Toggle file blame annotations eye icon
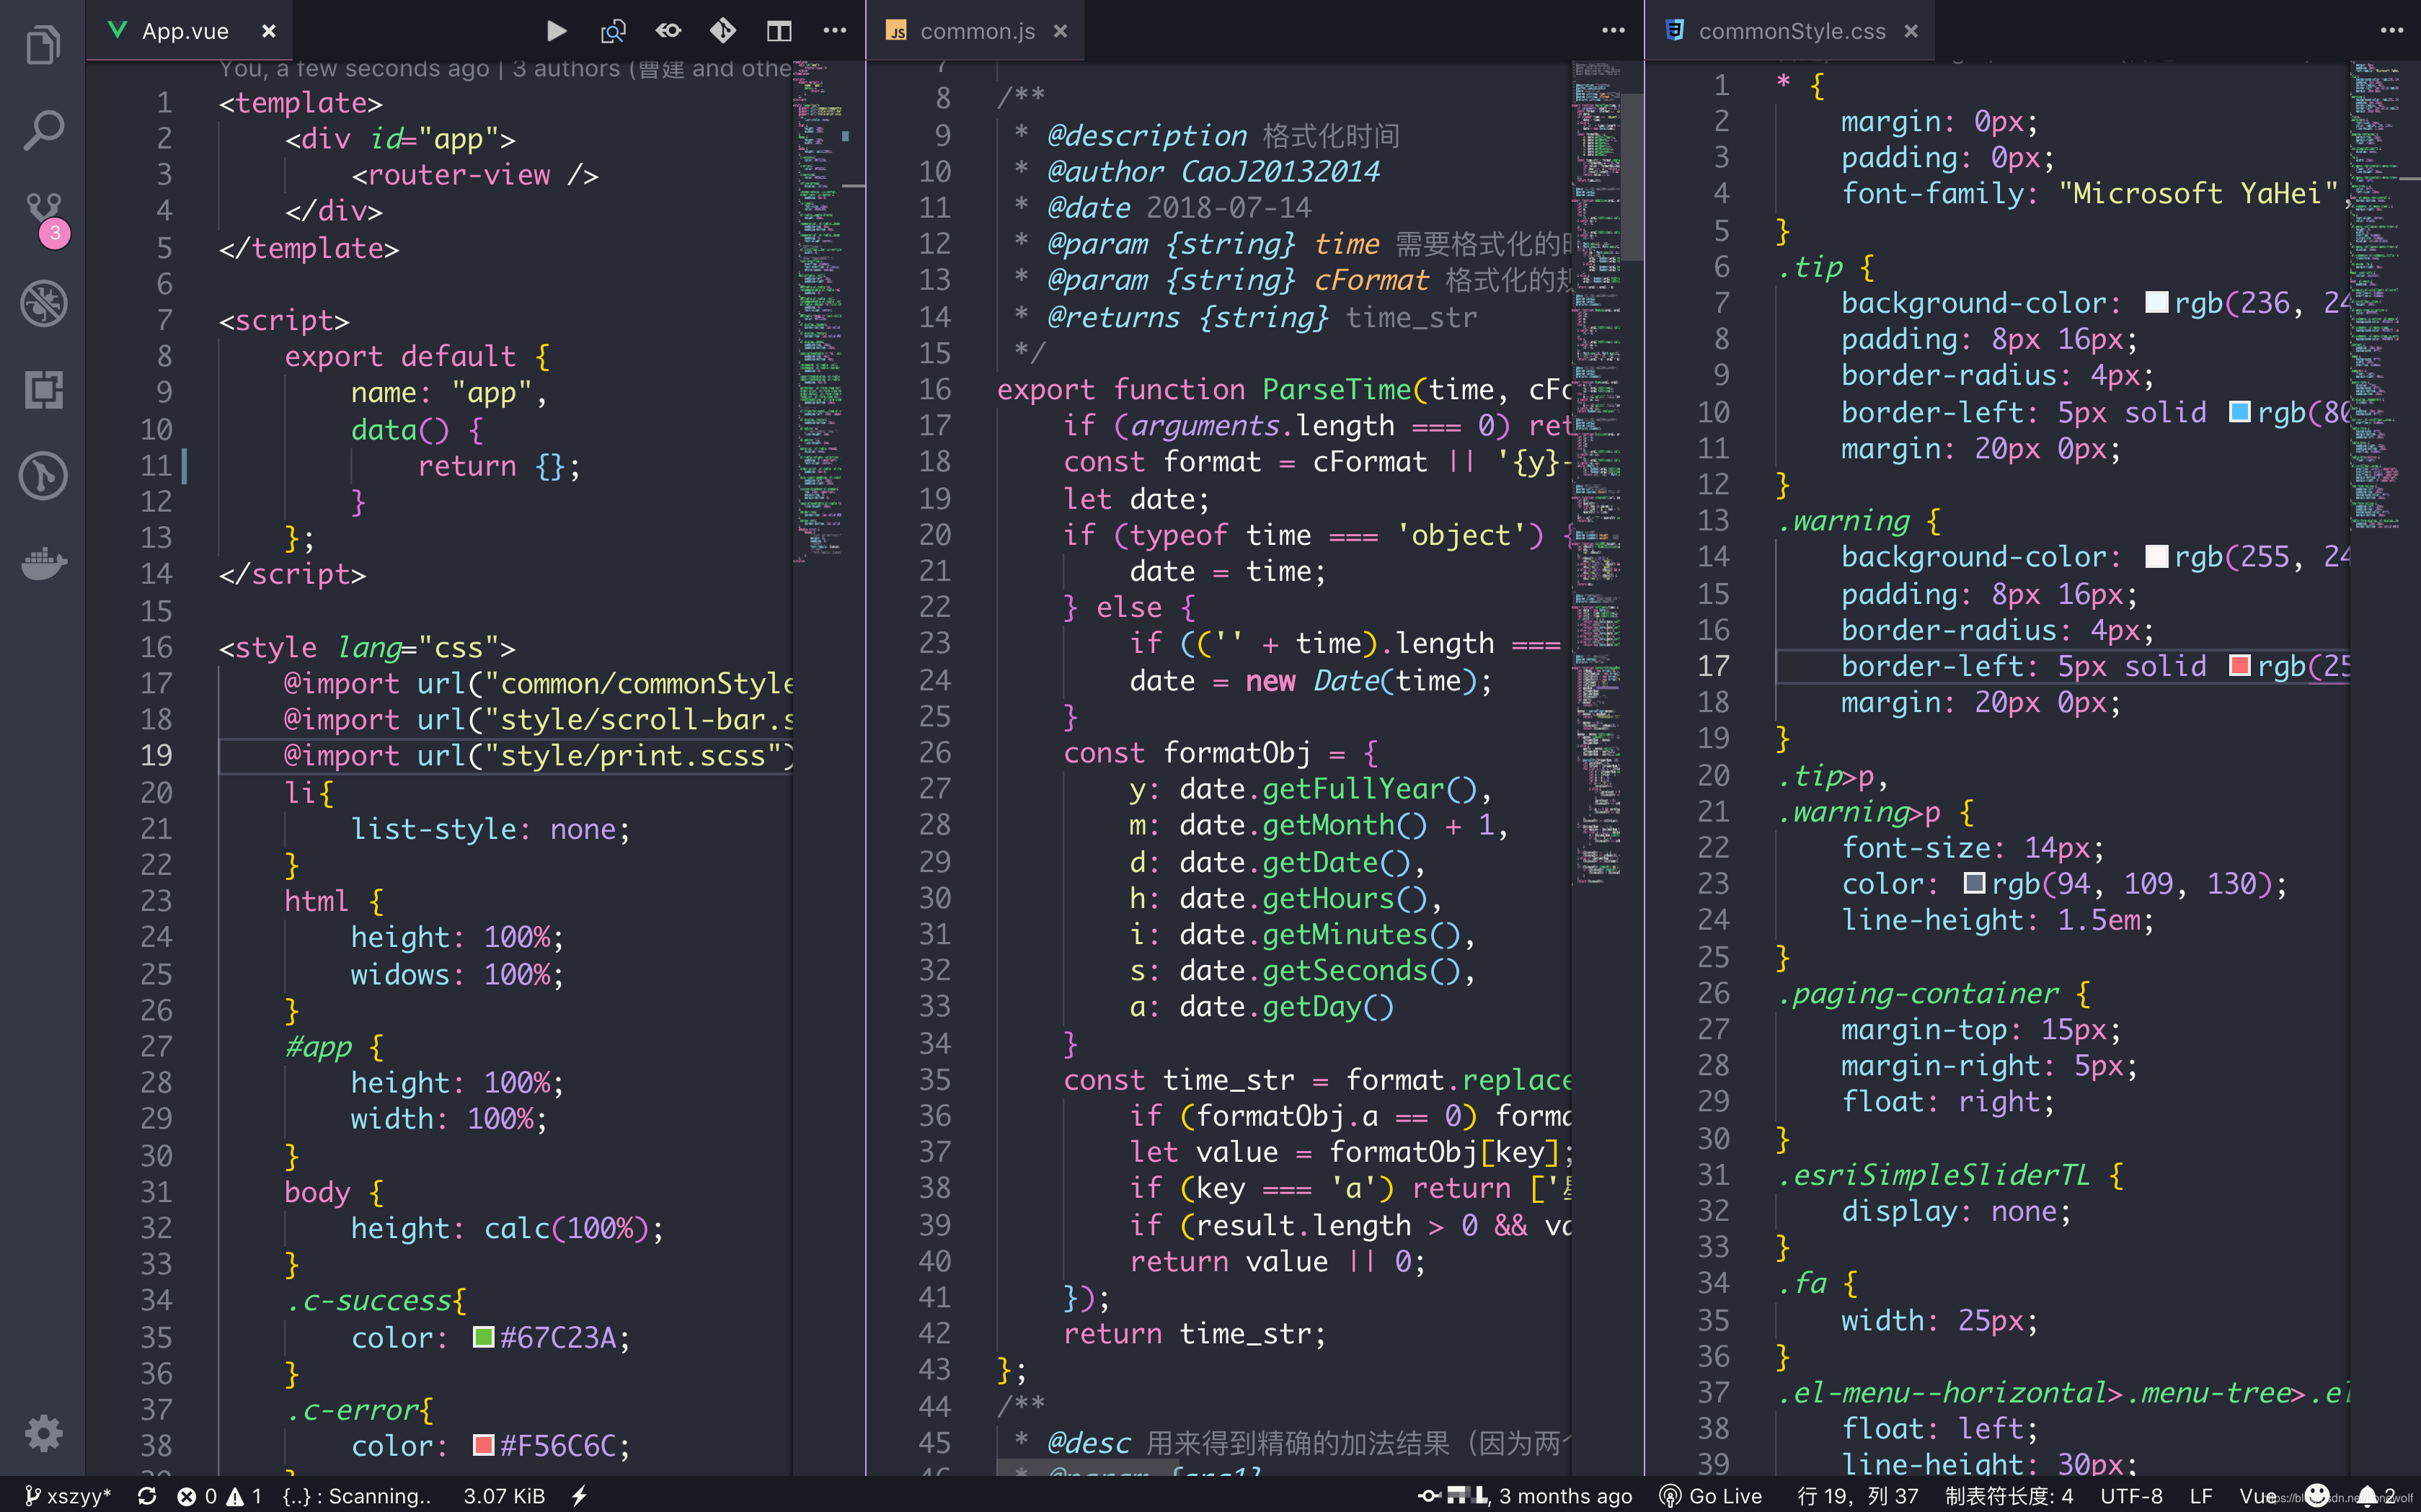 point(668,31)
